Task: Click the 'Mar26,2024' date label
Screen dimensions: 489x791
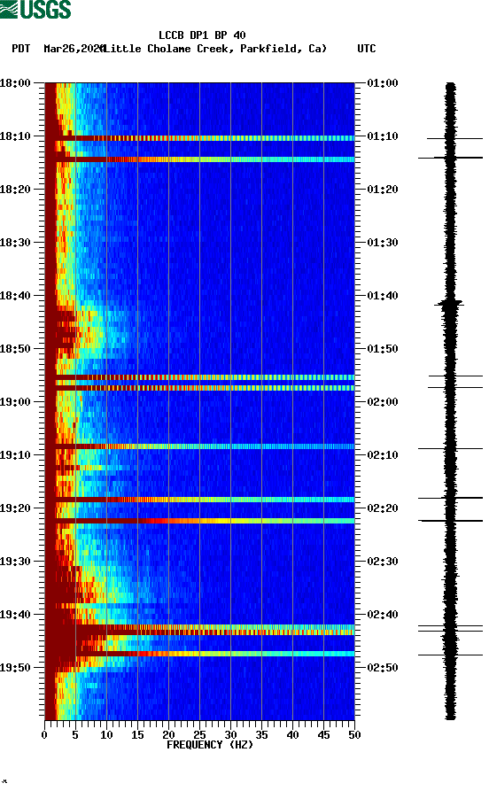Action: (x=74, y=49)
